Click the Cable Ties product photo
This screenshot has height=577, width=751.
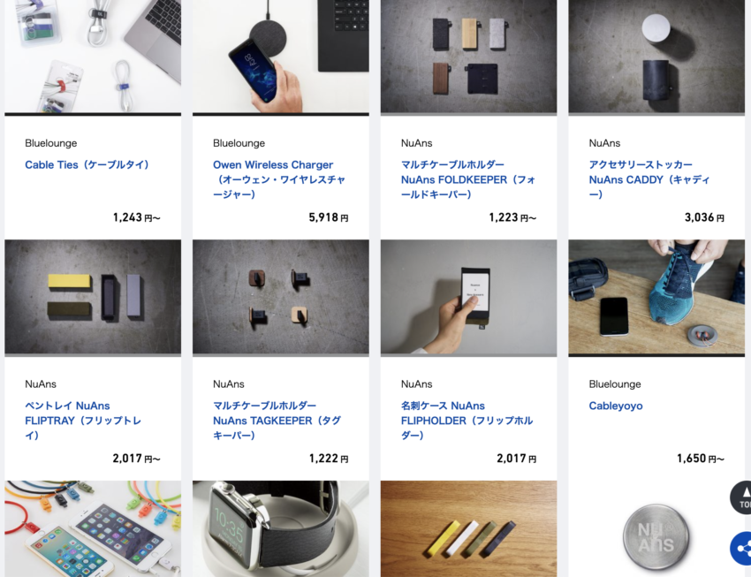(x=93, y=57)
